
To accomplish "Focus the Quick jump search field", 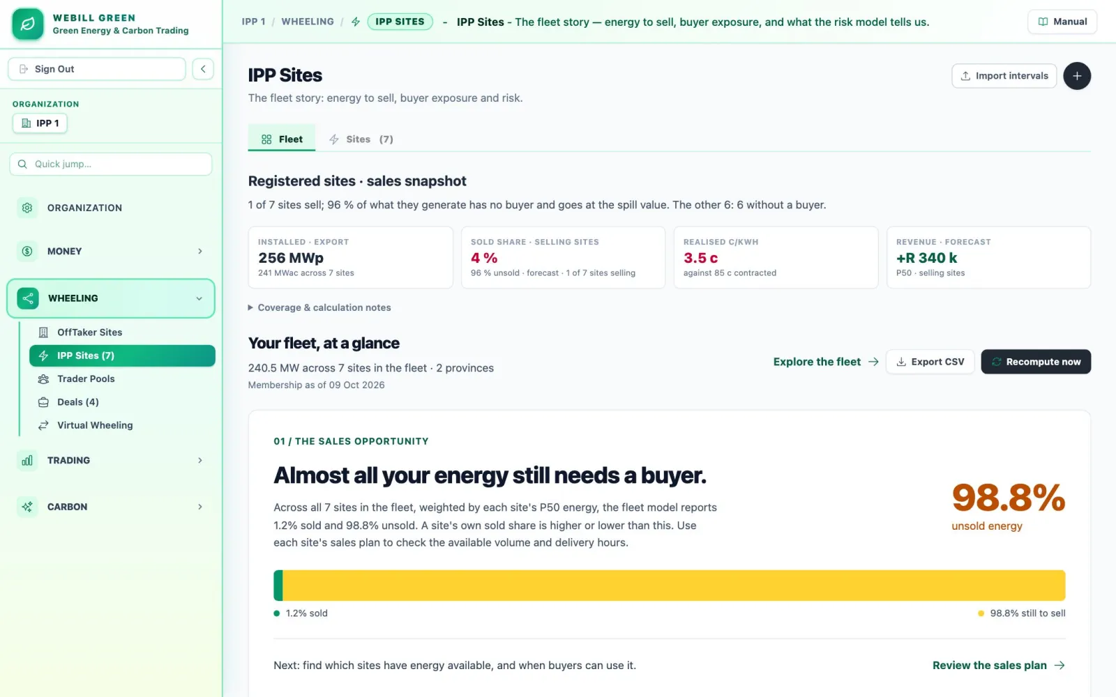I will (111, 164).
